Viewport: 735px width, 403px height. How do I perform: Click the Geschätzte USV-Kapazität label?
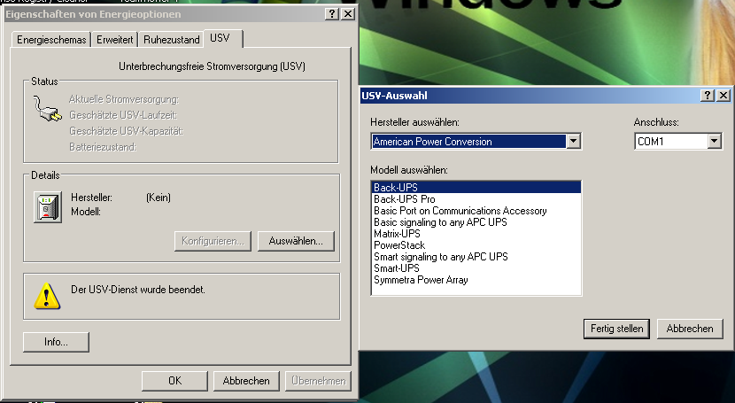tap(126, 131)
